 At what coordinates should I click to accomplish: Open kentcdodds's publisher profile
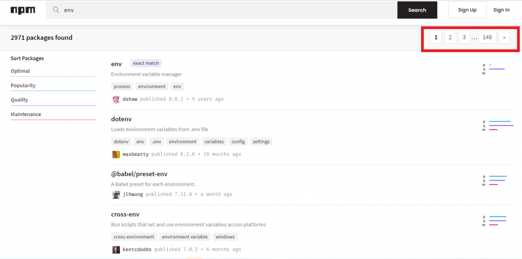tap(137, 250)
